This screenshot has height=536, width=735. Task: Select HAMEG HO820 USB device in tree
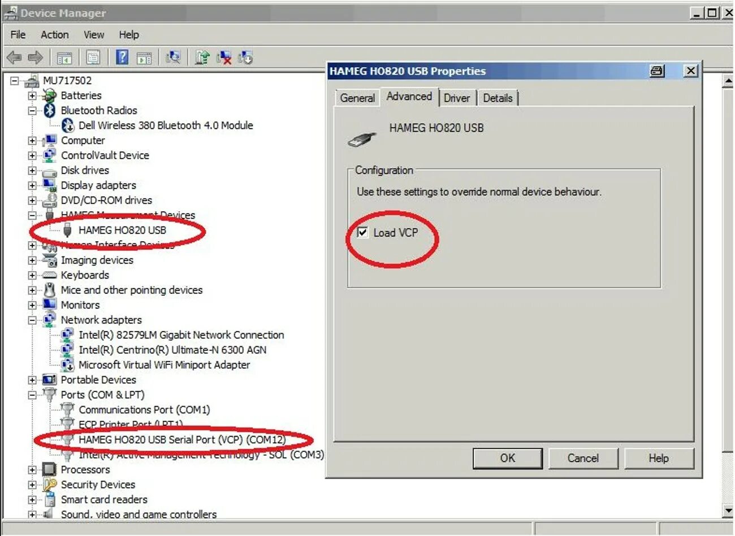point(122,230)
